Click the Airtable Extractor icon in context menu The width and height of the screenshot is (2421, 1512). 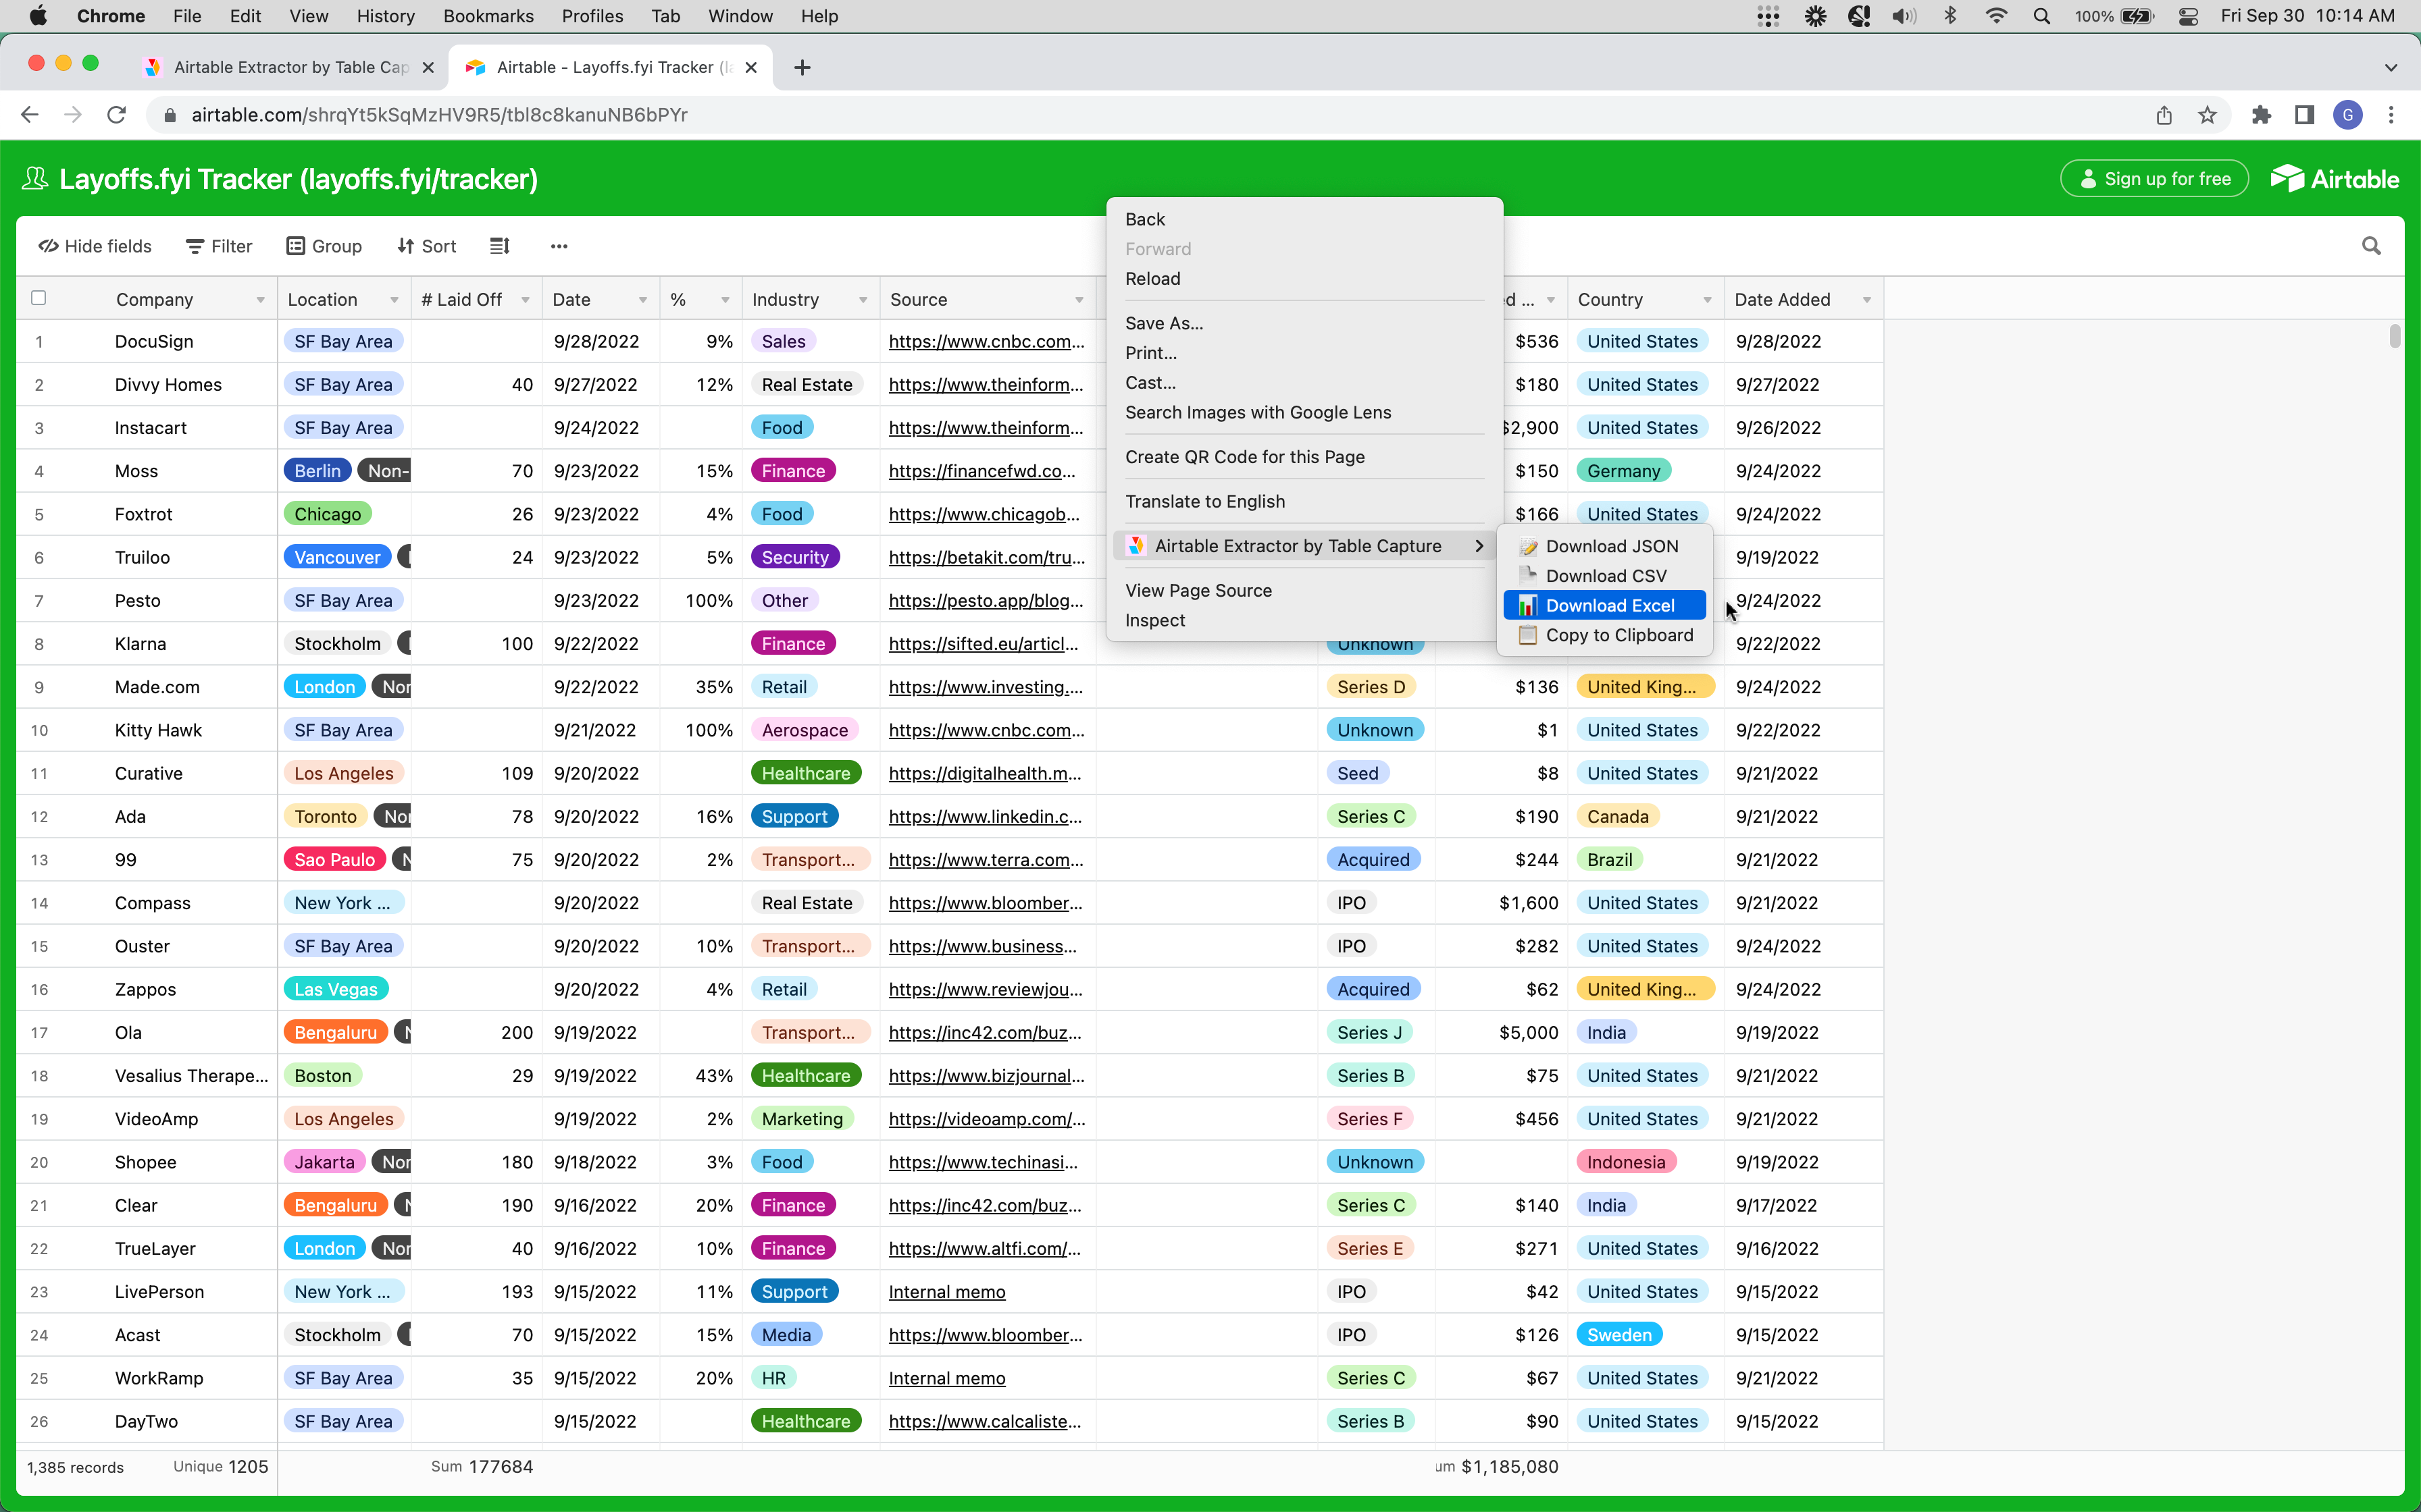1136,546
